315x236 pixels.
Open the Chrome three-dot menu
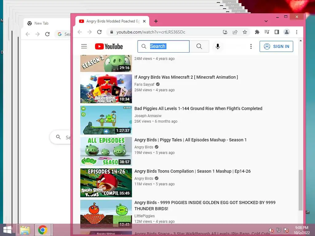click(x=297, y=32)
